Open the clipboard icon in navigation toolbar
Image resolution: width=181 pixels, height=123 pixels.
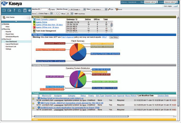[x=25, y=10]
